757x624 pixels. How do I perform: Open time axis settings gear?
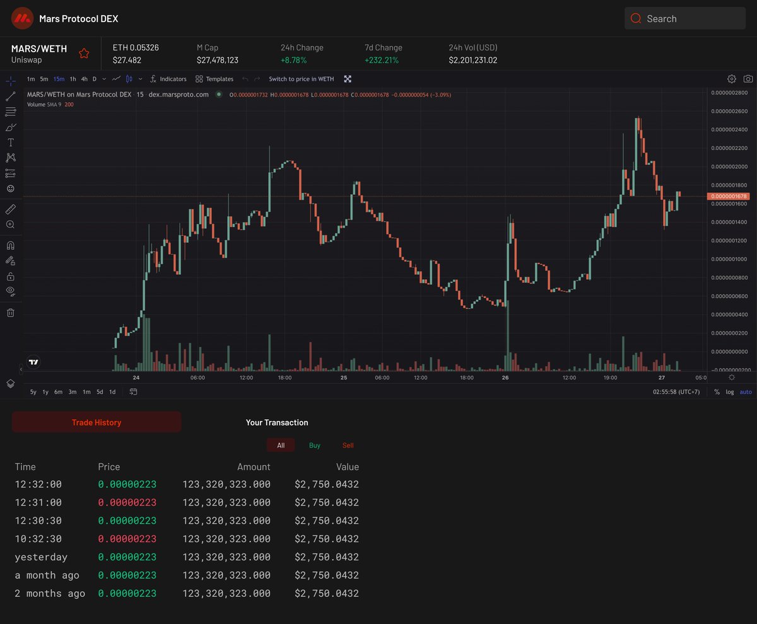pos(731,377)
